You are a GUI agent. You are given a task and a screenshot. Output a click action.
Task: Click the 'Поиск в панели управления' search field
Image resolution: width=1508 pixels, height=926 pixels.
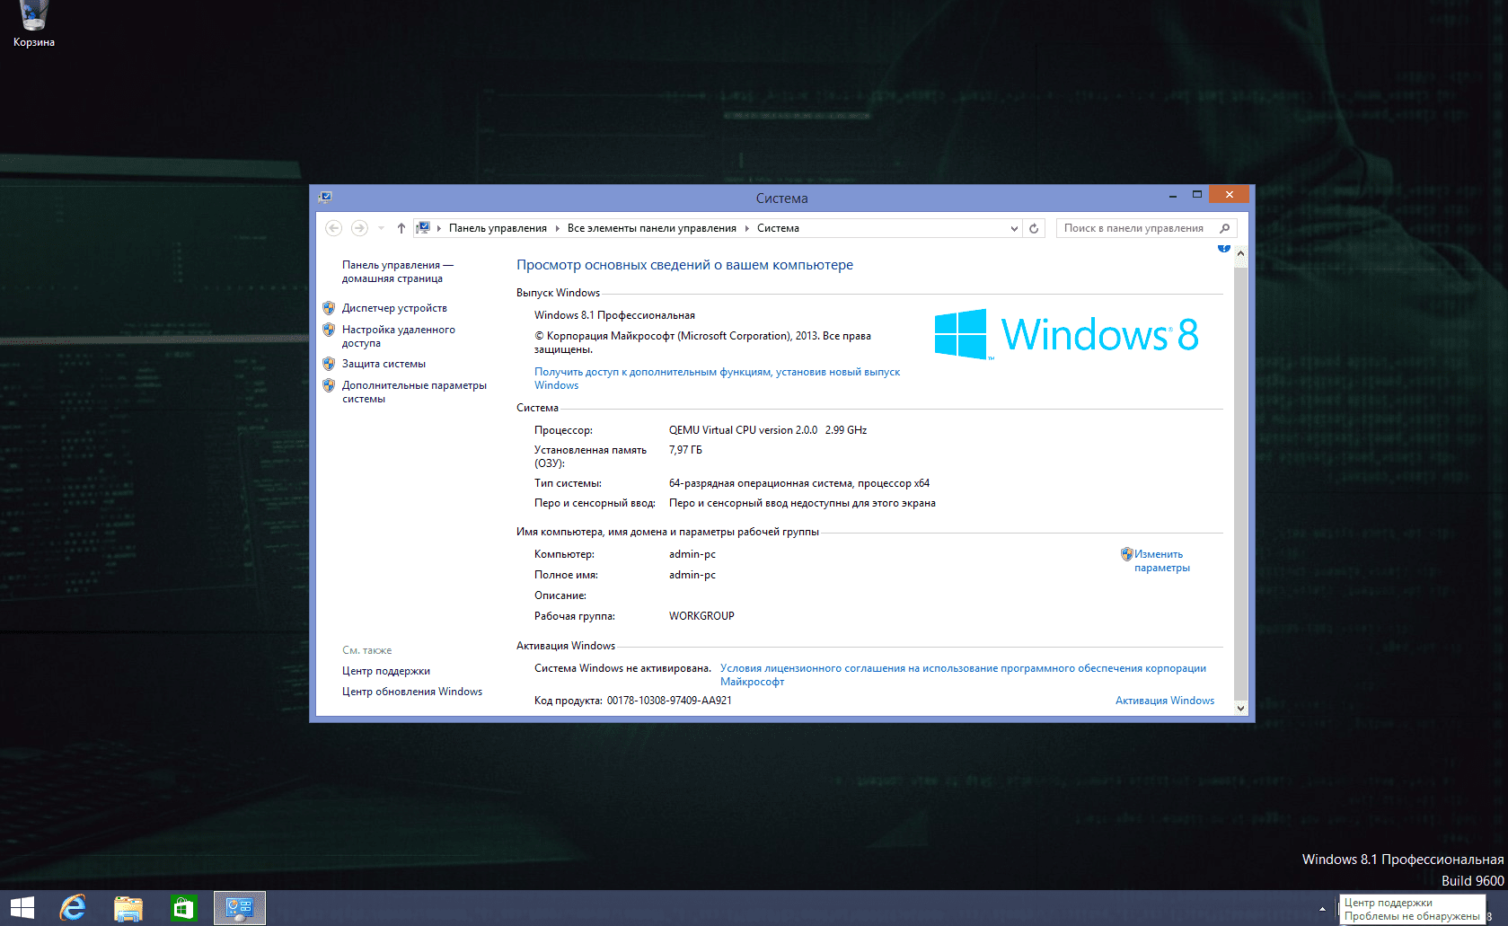pos(1133,228)
